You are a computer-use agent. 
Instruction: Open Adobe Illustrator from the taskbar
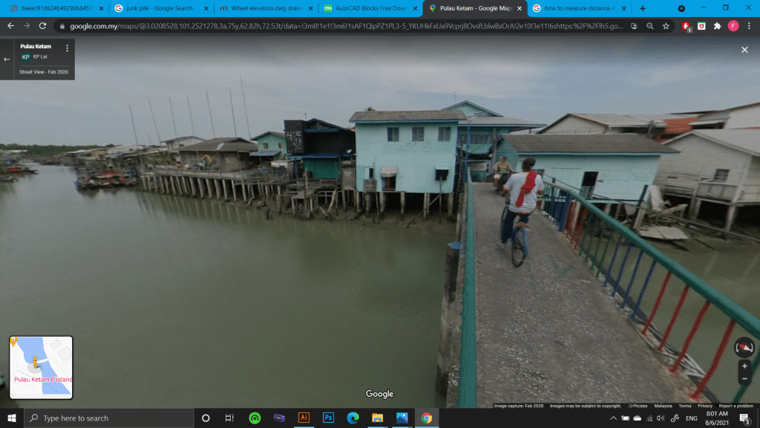(x=303, y=418)
